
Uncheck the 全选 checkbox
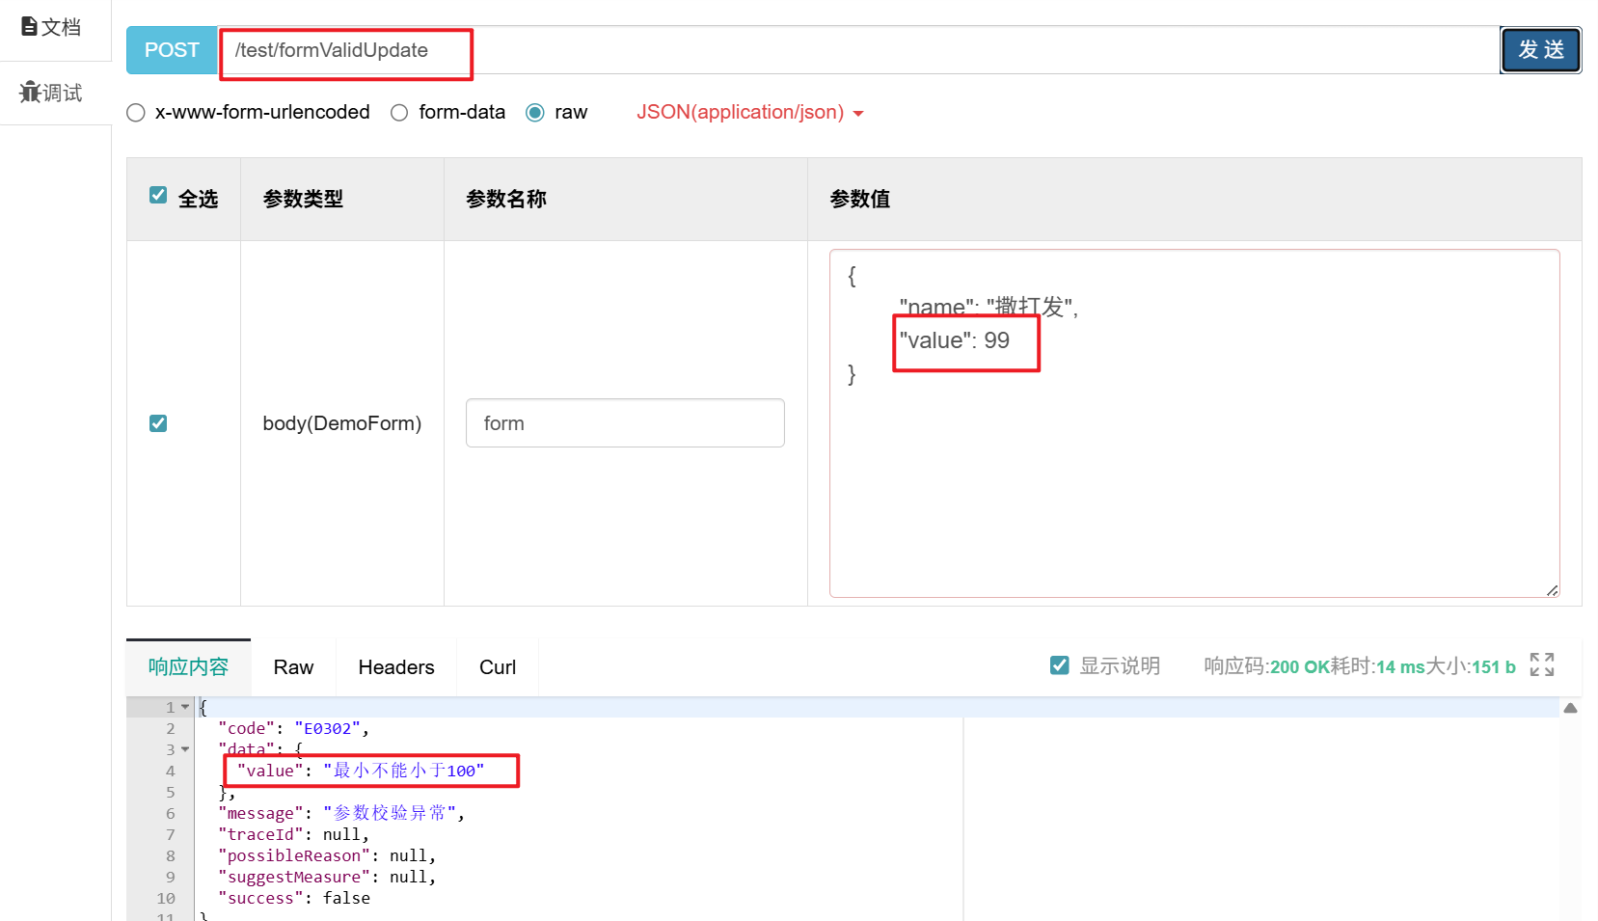(157, 195)
